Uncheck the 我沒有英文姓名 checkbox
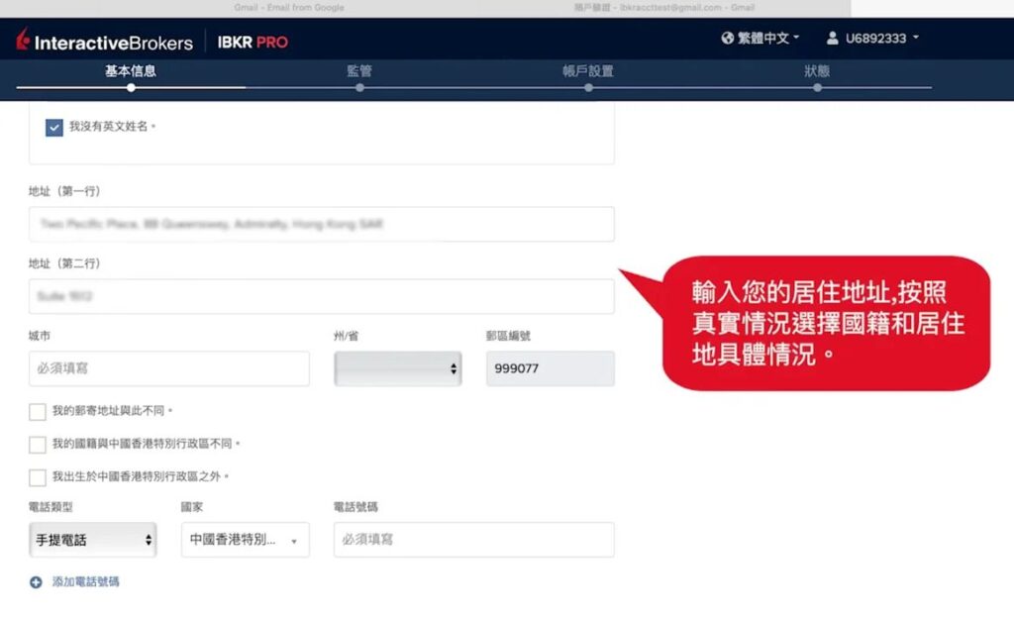Image resolution: width=1014 pixels, height=619 pixels. click(x=54, y=128)
